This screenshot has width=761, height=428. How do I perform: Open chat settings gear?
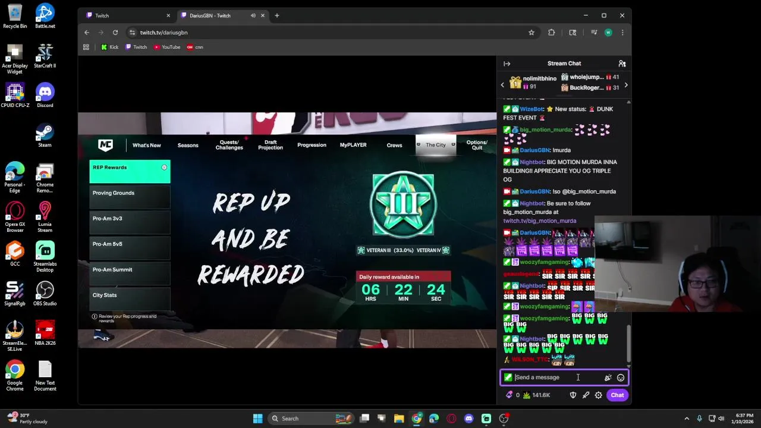(599, 395)
